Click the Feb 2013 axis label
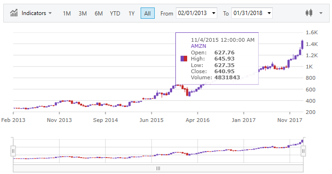The width and height of the screenshot is (332, 174). click(13, 120)
